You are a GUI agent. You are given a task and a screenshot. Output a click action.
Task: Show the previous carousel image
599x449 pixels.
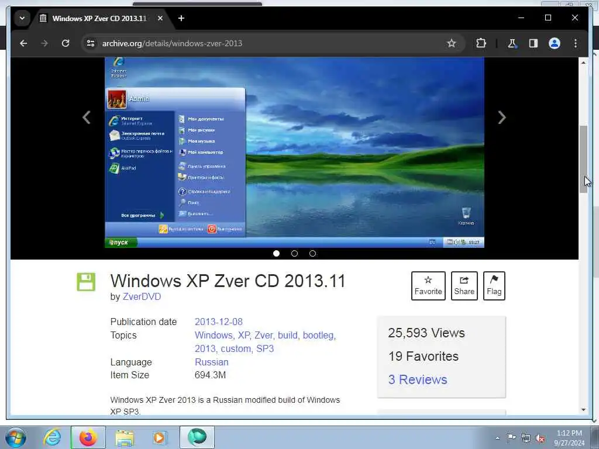tap(87, 117)
